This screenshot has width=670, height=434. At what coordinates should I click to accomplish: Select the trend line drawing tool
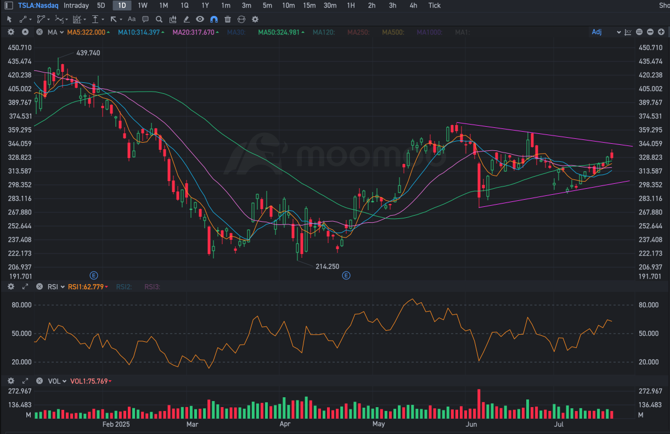23,19
